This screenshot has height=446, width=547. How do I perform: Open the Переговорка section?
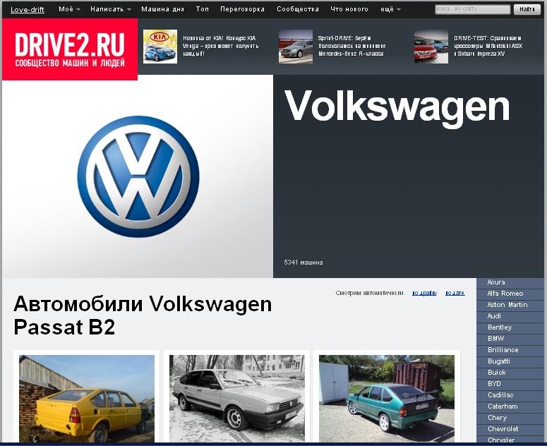tap(243, 9)
